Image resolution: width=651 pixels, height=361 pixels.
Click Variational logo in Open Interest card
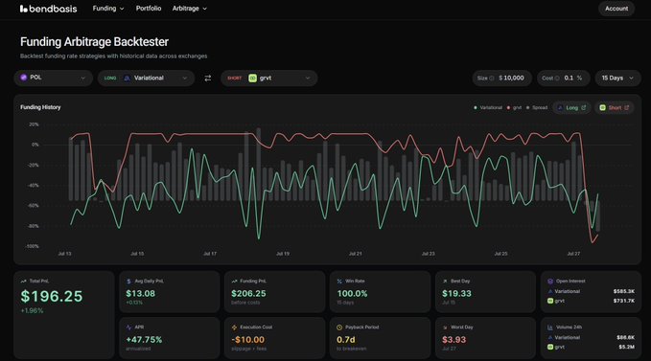[x=550, y=291]
